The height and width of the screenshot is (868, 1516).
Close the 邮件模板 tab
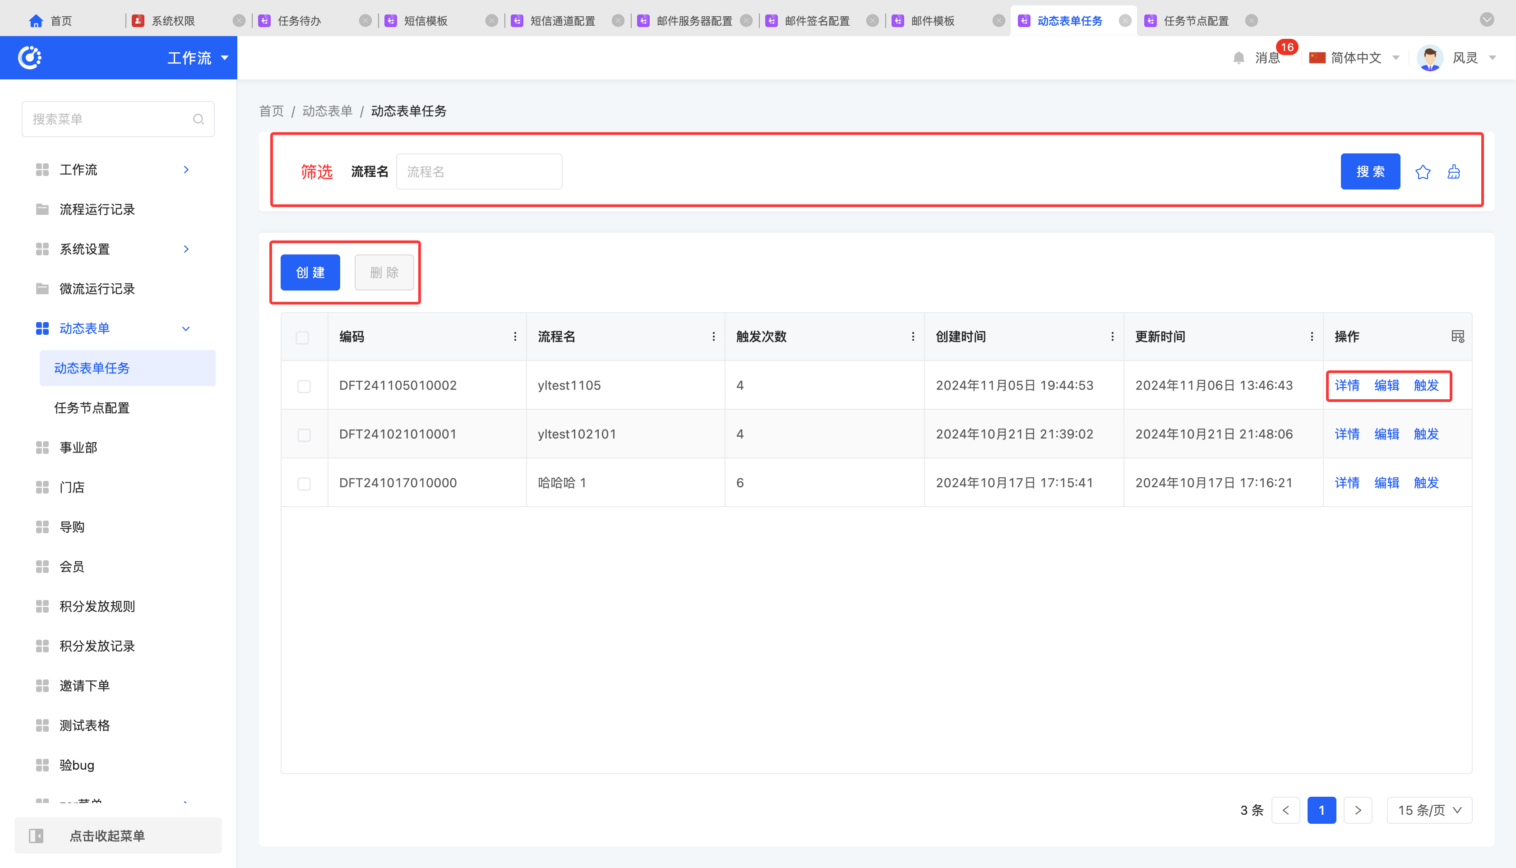pyautogui.click(x=998, y=21)
